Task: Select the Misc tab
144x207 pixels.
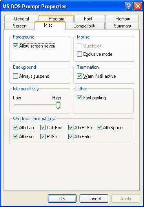Action: point(50,25)
